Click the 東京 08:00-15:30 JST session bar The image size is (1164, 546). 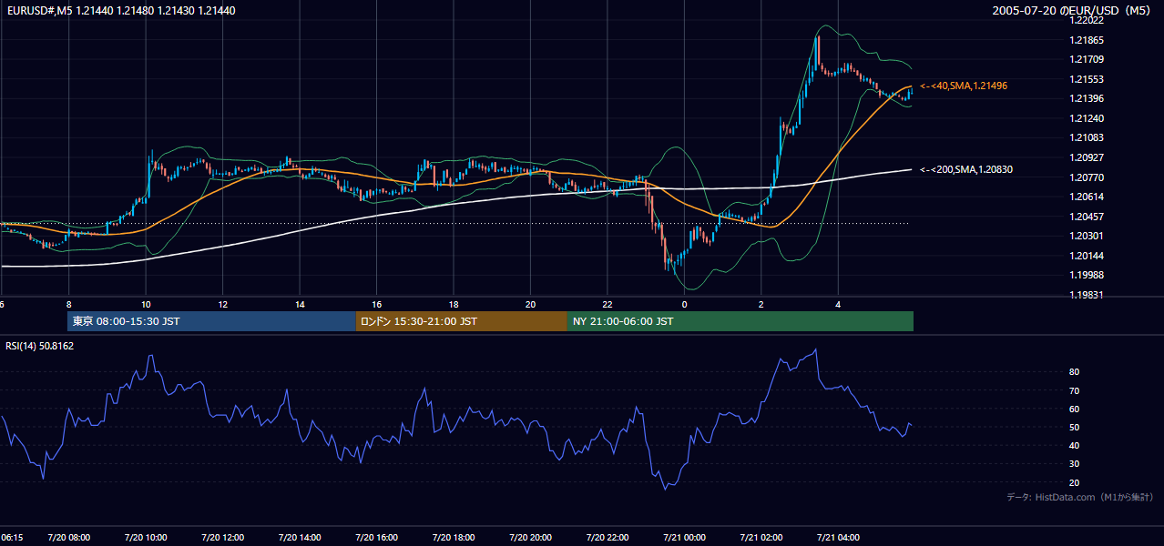[211, 321]
